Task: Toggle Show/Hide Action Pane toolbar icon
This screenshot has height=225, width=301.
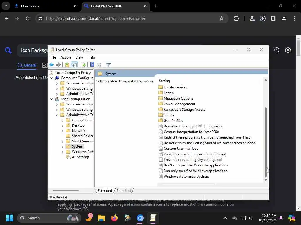Action: [x=99, y=65]
